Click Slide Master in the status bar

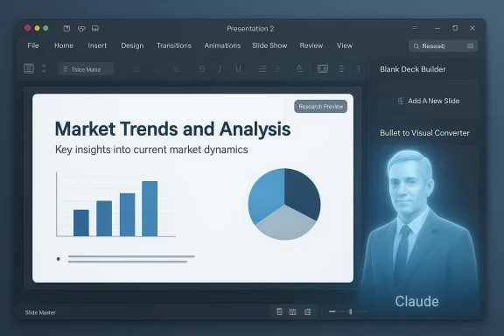pos(40,312)
